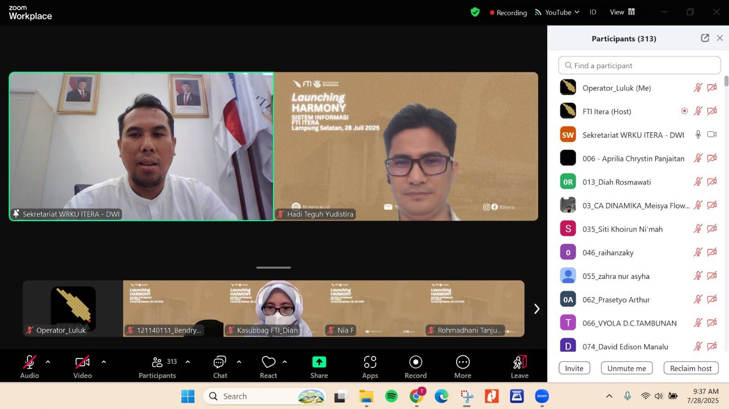Open the YouTube live stream dropdown

coord(557,12)
